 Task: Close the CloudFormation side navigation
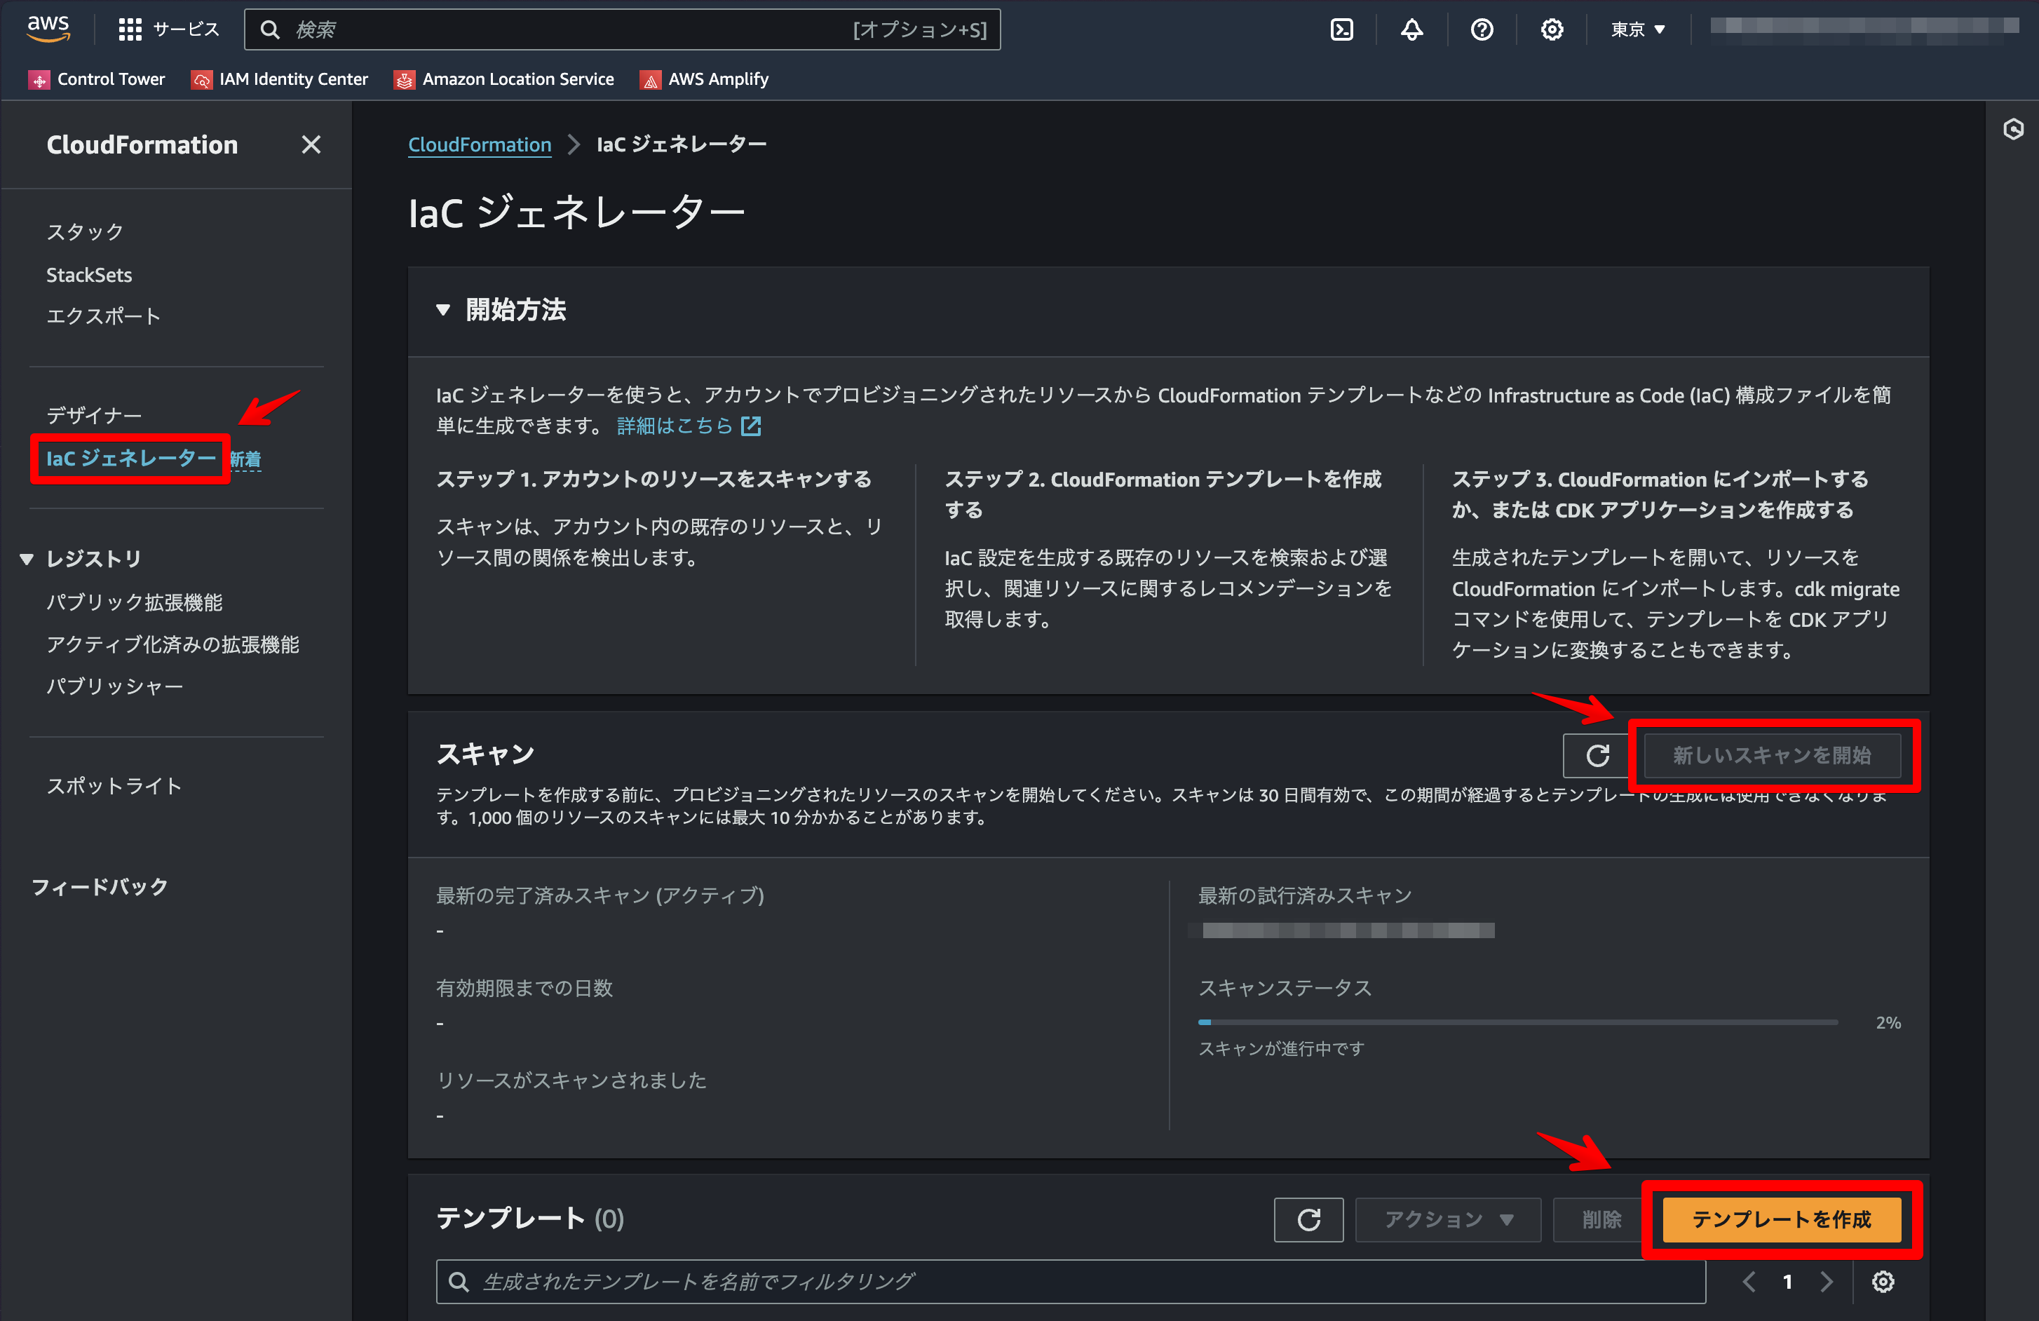pyautogui.click(x=311, y=144)
